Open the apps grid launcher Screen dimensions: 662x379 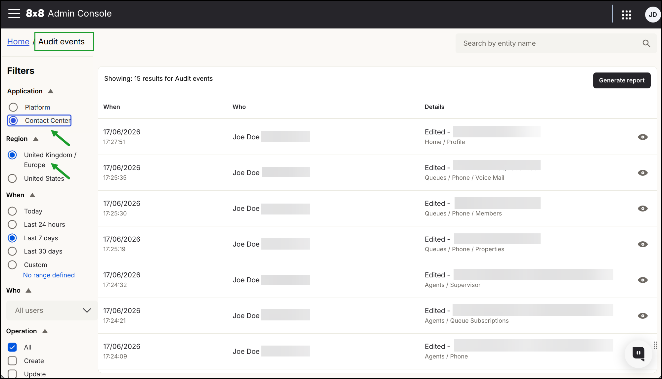pos(626,15)
